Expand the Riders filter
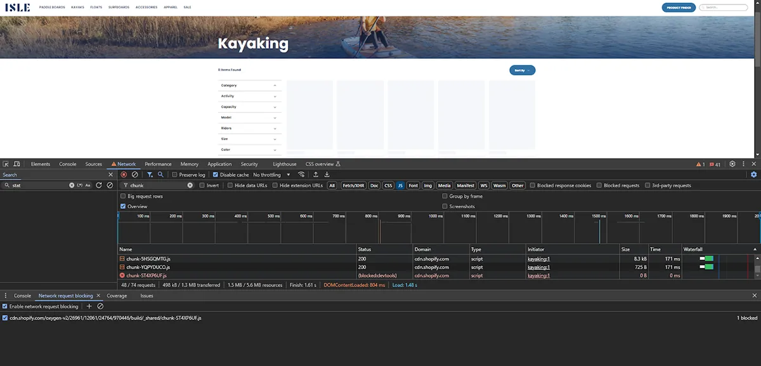The height and width of the screenshot is (366, 761). tap(250, 129)
